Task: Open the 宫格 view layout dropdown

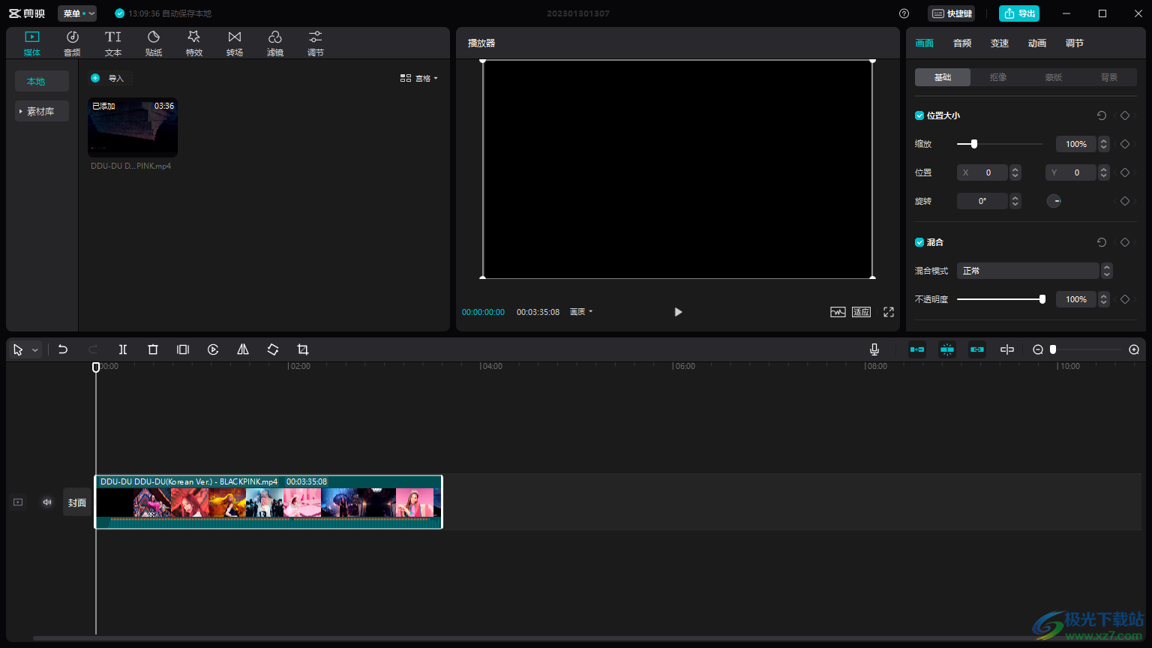Action: pyautogui.click(x=419, y=78)
